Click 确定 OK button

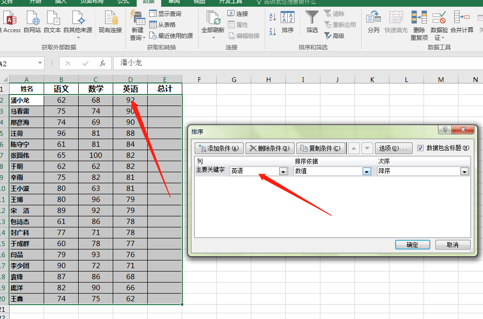(412, 245)
